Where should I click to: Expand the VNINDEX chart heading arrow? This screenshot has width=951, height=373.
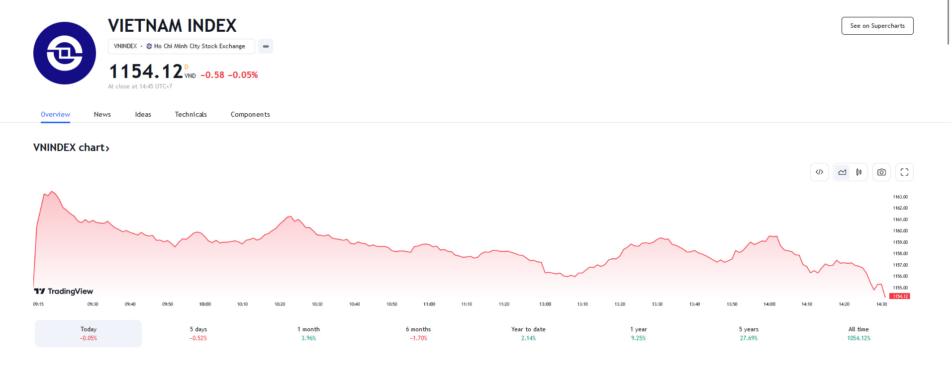point(107,148)
